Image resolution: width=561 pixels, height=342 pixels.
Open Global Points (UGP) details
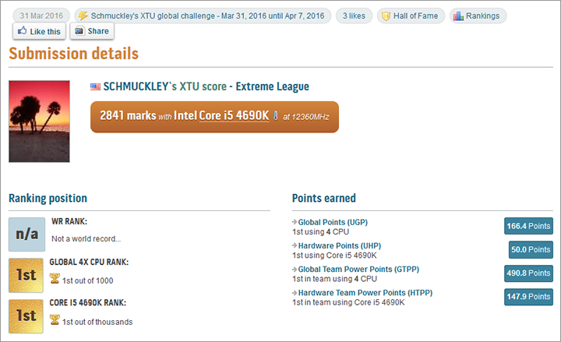click(x=333, y=222)
